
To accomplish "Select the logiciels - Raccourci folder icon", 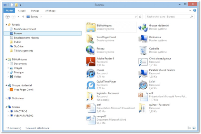I will coord(90,97).
